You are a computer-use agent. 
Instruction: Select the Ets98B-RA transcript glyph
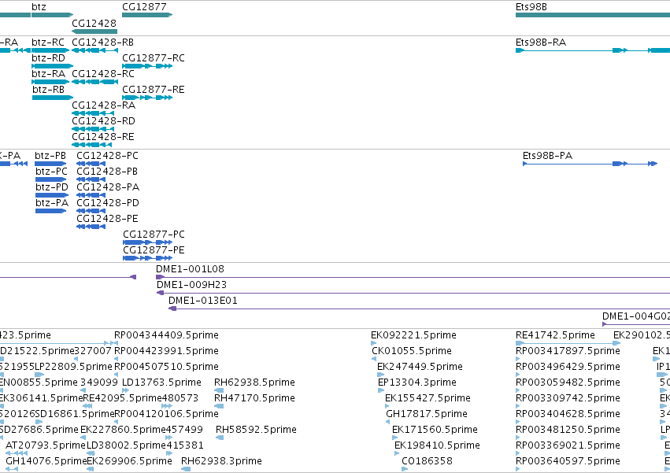click(x=593, y=50)
